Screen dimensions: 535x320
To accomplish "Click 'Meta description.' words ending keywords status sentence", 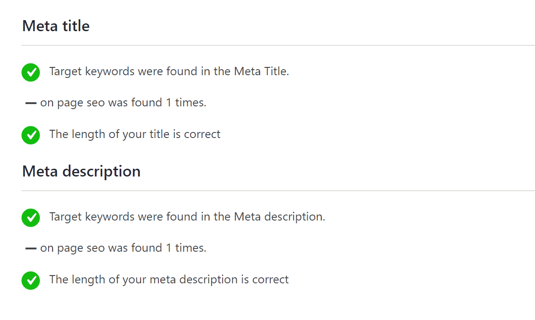I will click(x=280, y=217).
